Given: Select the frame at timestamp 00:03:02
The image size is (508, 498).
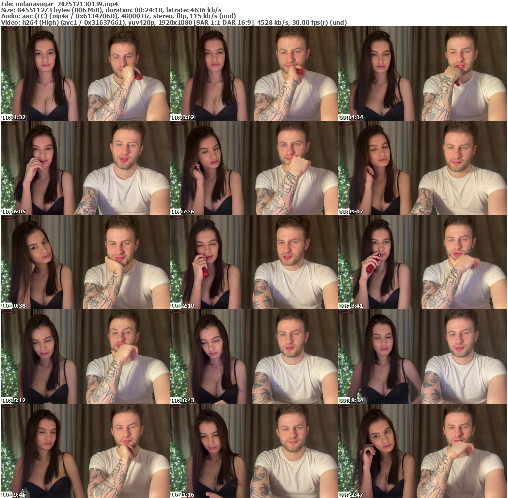Looking at the screenshot, I should click(254, 73).
